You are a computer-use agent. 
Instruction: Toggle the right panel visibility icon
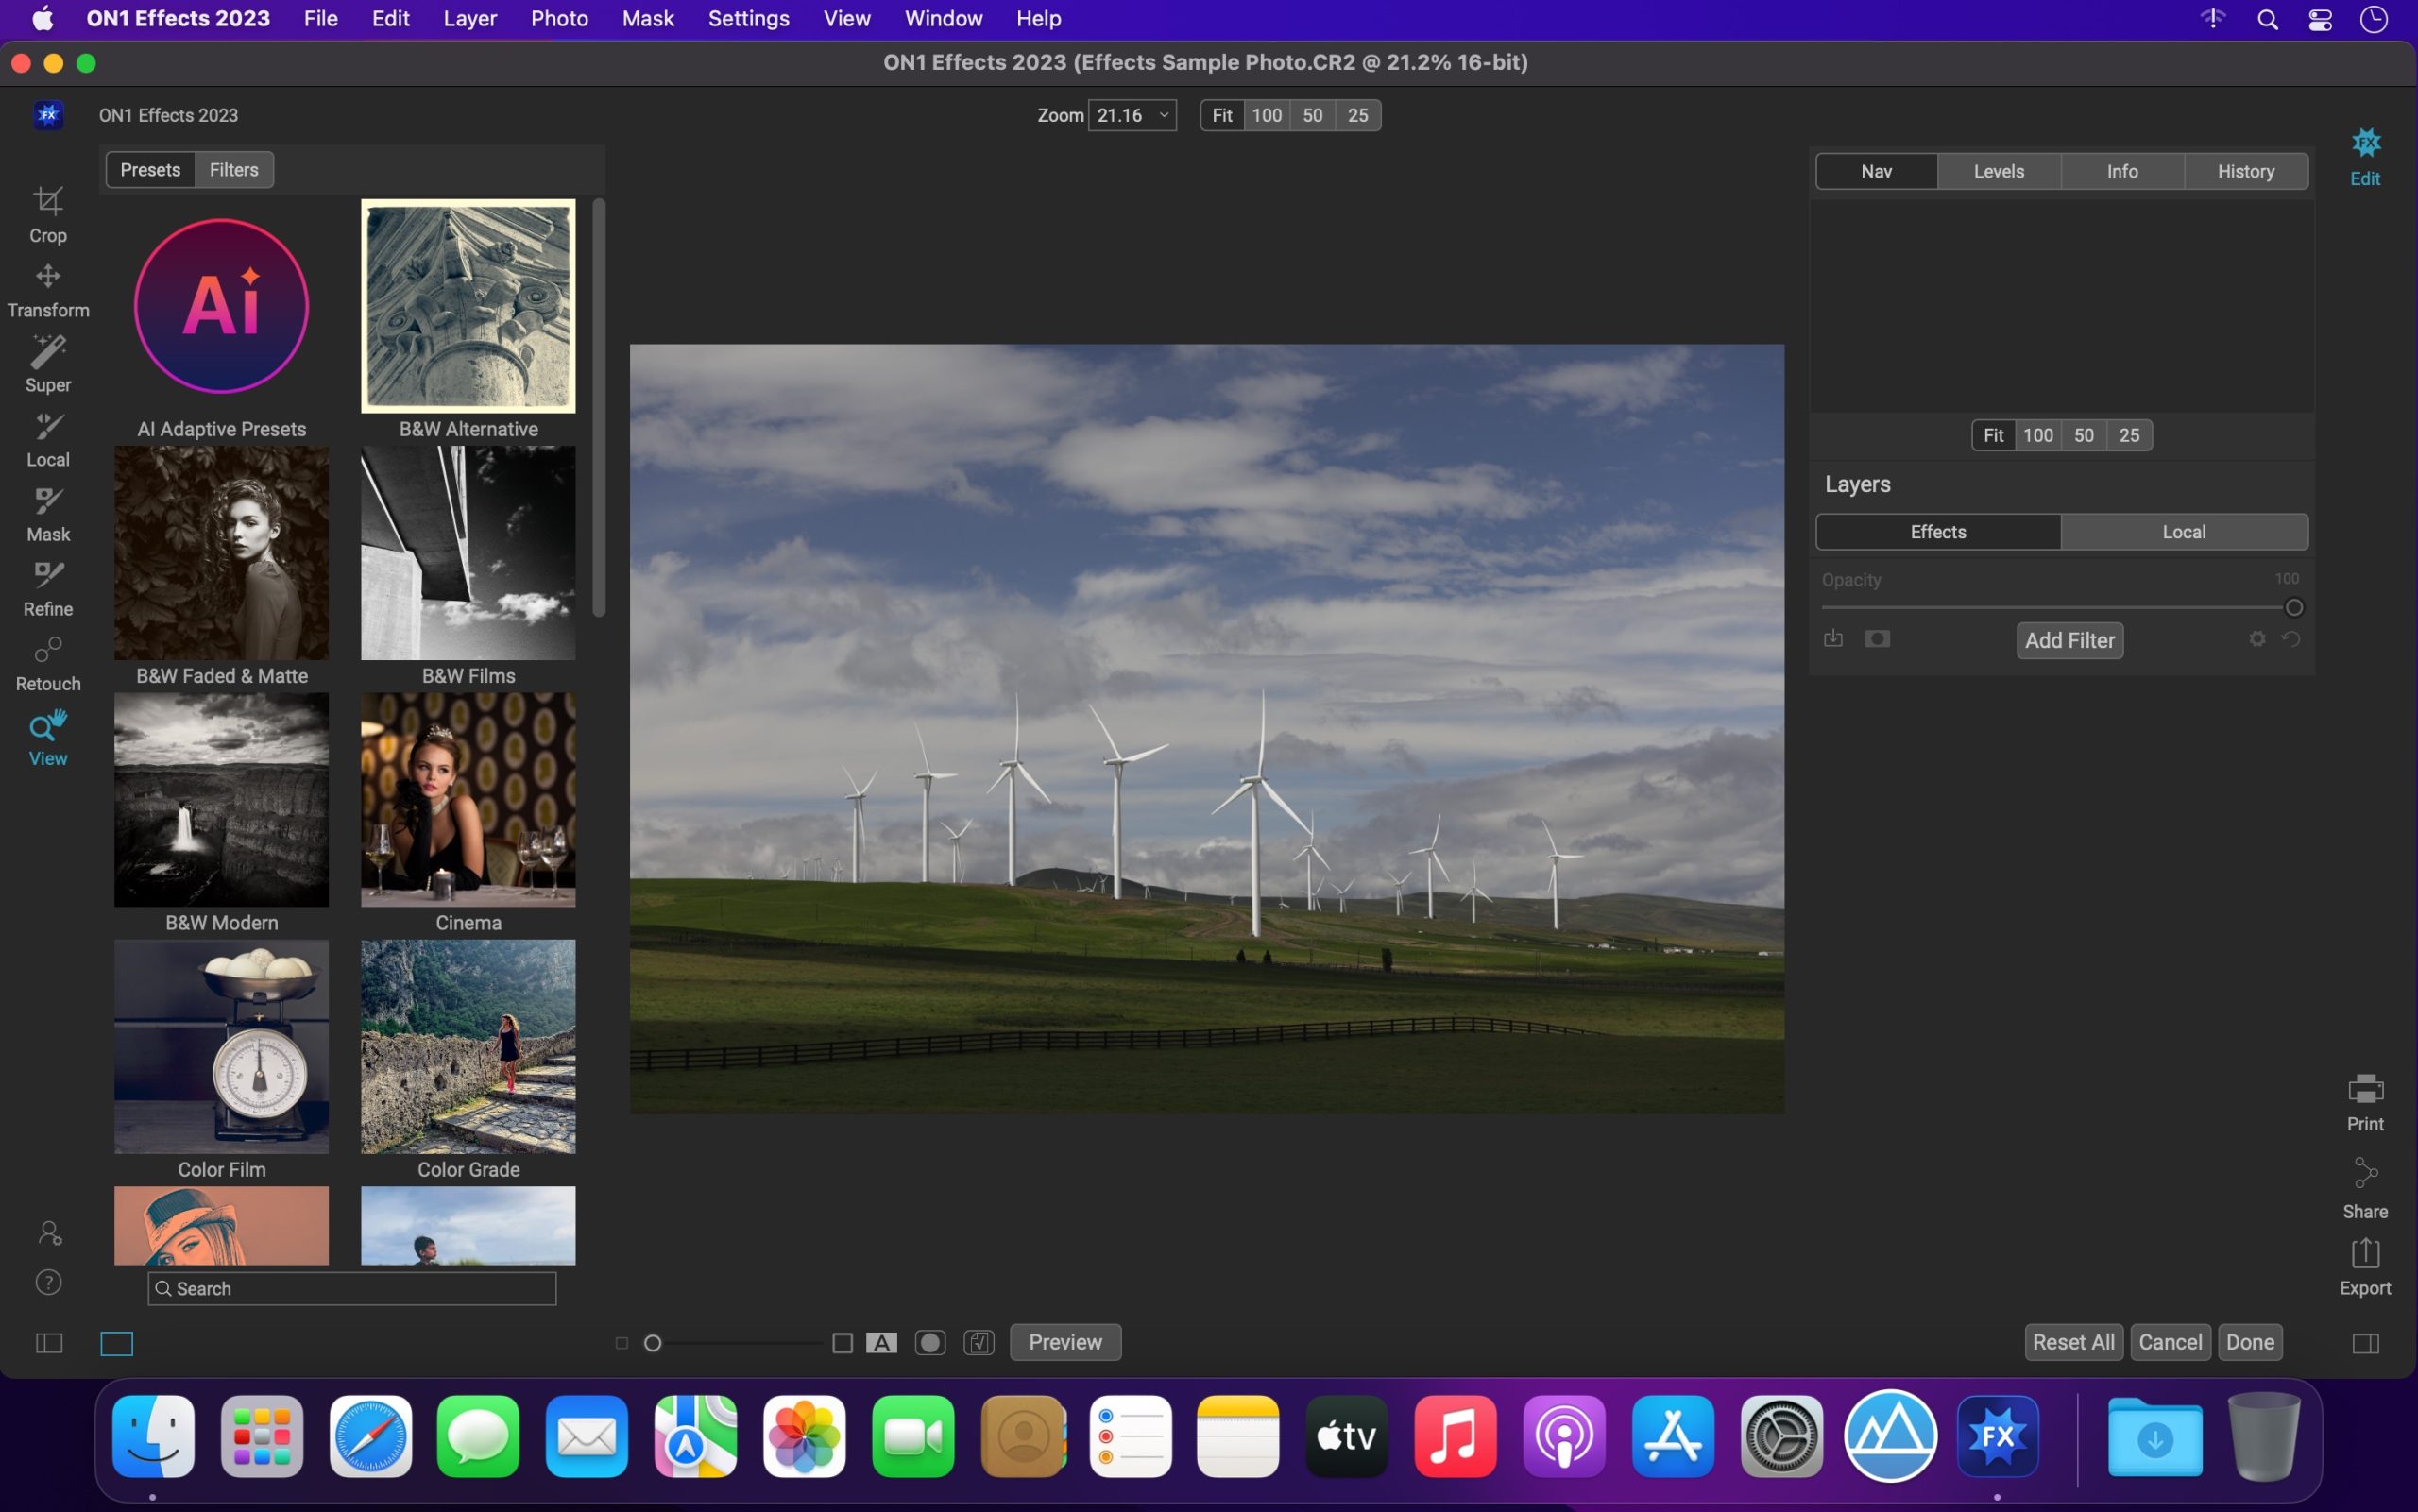tap(2365, 1343)
